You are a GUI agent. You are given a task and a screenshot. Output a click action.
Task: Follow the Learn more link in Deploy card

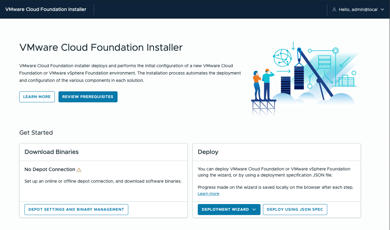click(208, 194)
